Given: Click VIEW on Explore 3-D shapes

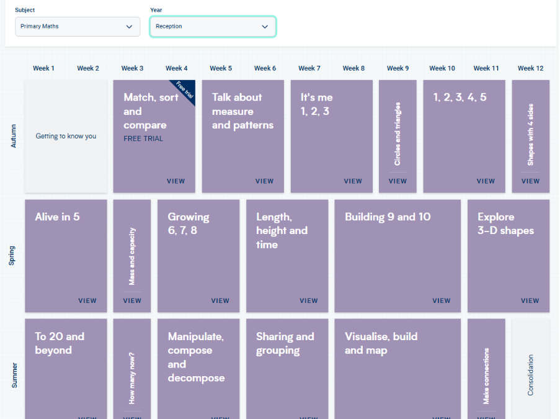Looking at the screenshot, I should coord(530,300).
